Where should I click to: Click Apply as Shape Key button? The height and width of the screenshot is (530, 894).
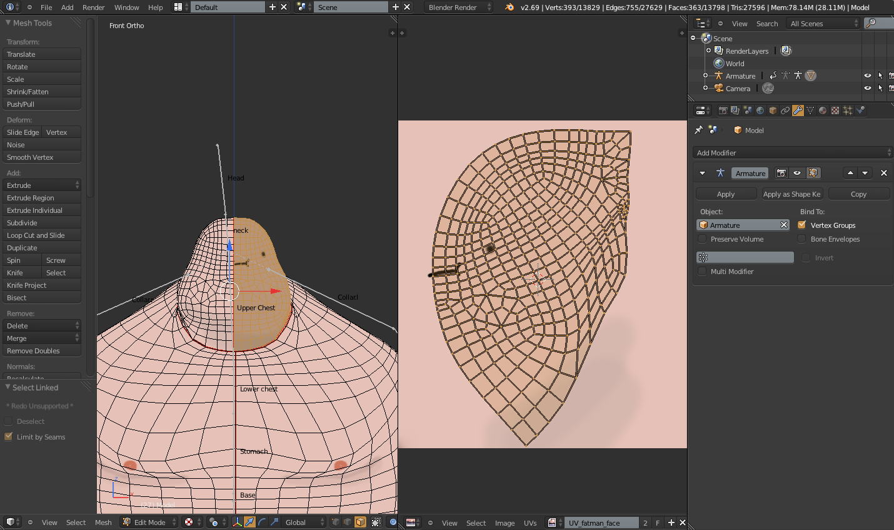tap(791, 194)
